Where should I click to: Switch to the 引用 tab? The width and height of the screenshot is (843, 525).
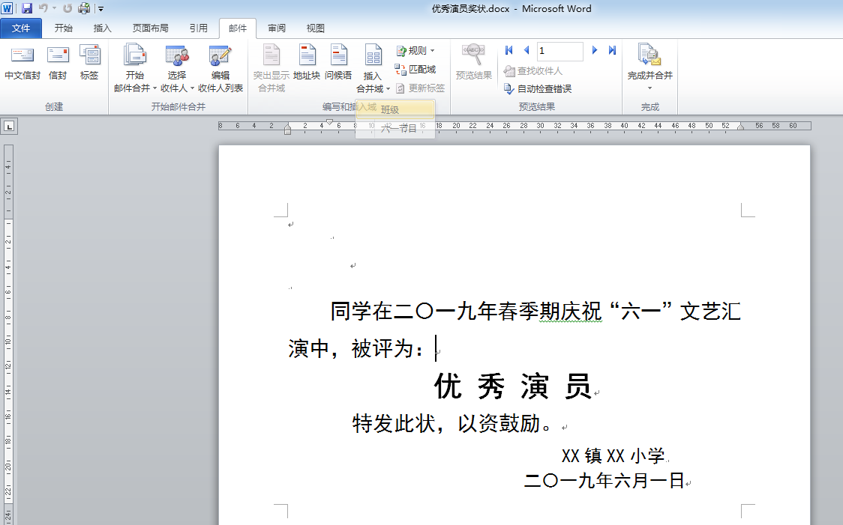(x=199, y=28)
